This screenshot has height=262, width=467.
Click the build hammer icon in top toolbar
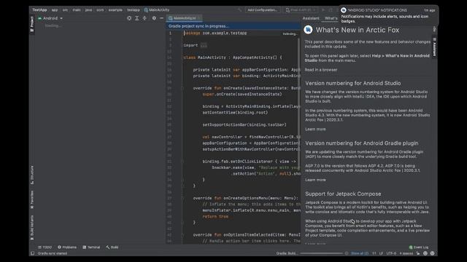click(x=239, y=9)
